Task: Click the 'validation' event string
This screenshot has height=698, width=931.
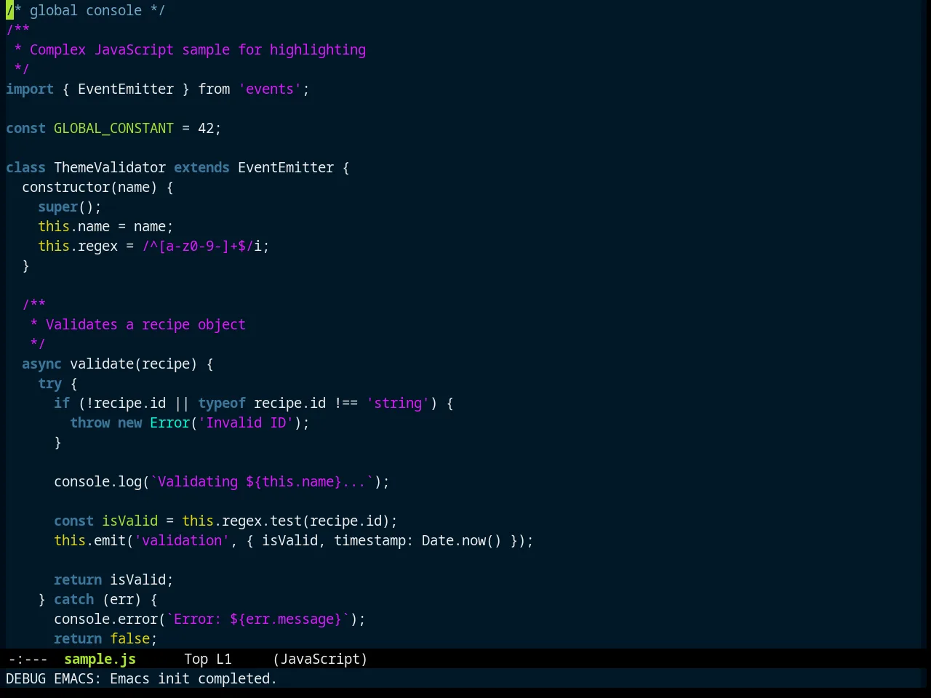Action: pyautogui.click(x=182, y=540)
